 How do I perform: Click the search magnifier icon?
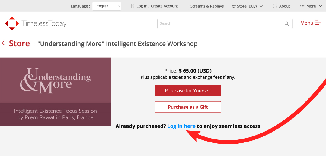(286, 24)
